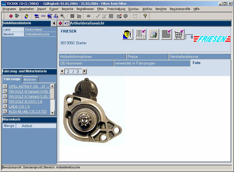The width and height of the screenshot is (234, 172).
Task: Click the yellow question mark help icon
Action: click(x=145, y=16)
